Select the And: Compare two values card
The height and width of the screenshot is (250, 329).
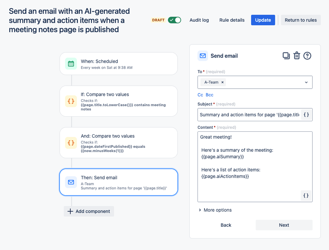119,143
